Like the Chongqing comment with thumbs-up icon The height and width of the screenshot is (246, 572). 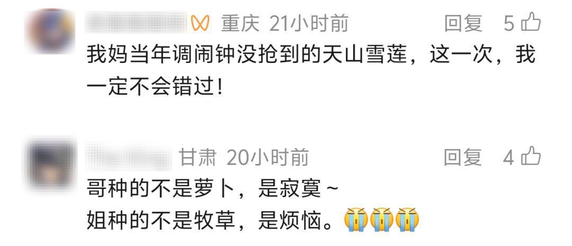(x=531, y=23)
